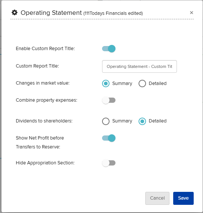Focus the Custom Report Title text box
This screenshot has height=213, width=203.
(x=139, y=66)
